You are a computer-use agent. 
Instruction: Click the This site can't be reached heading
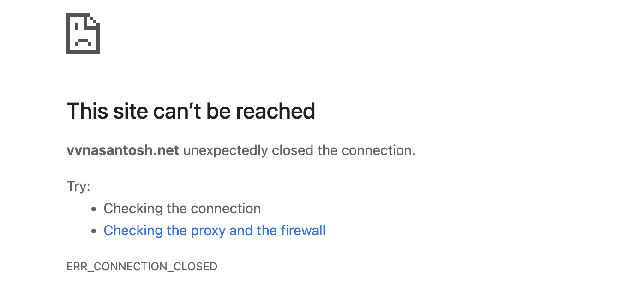pyautogui.click(x=191, y=111)
